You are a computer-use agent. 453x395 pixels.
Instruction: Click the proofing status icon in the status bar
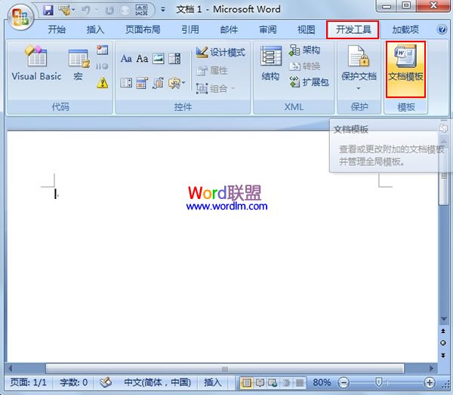point(106,383)
